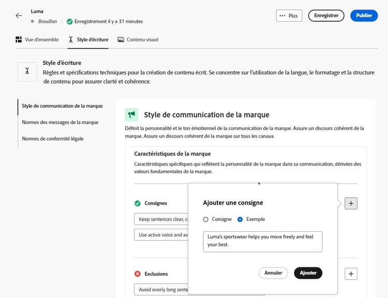
Task: Open the Plus more options menu
Action: [x=289, y=16]
